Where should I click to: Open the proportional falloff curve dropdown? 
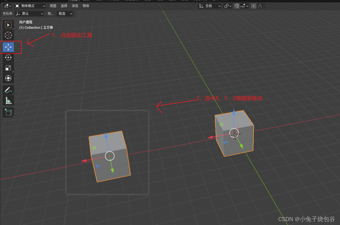pyautogui.click(x=261, y=6)
